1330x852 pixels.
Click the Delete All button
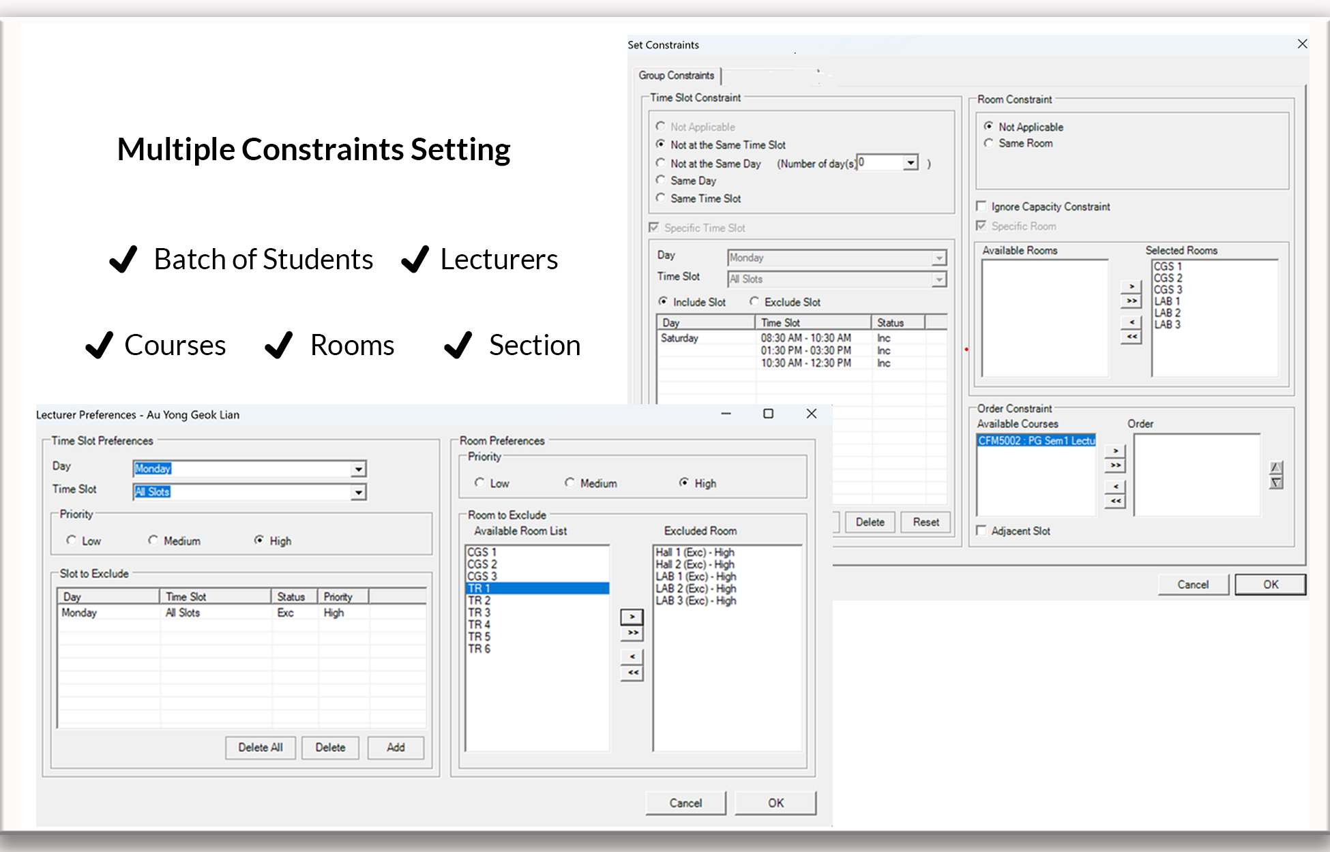[x=260, y=748]
